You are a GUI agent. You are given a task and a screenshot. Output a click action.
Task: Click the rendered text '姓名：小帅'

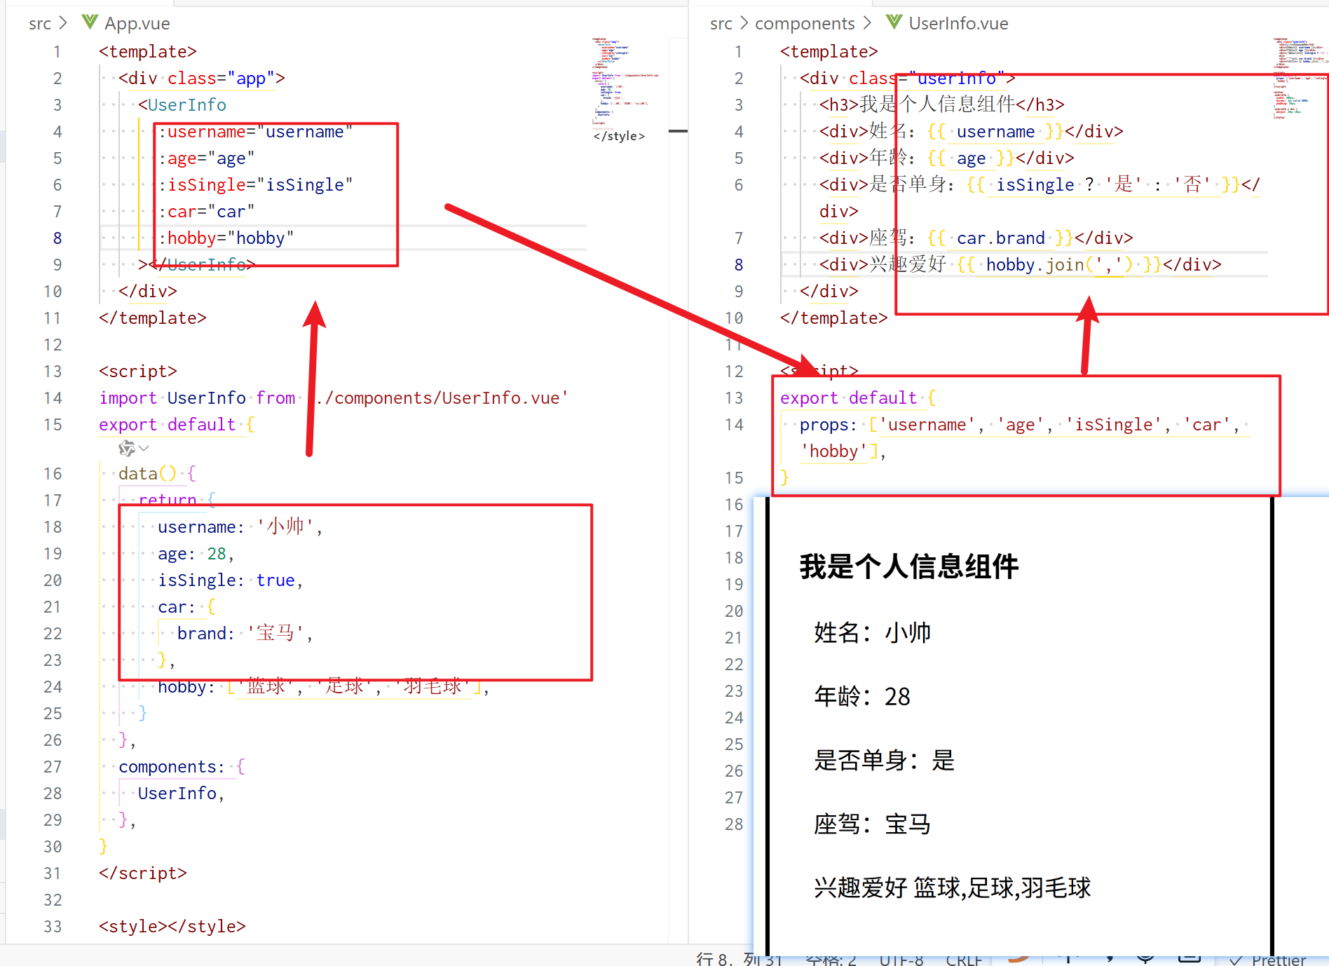[x=873, y=632]
